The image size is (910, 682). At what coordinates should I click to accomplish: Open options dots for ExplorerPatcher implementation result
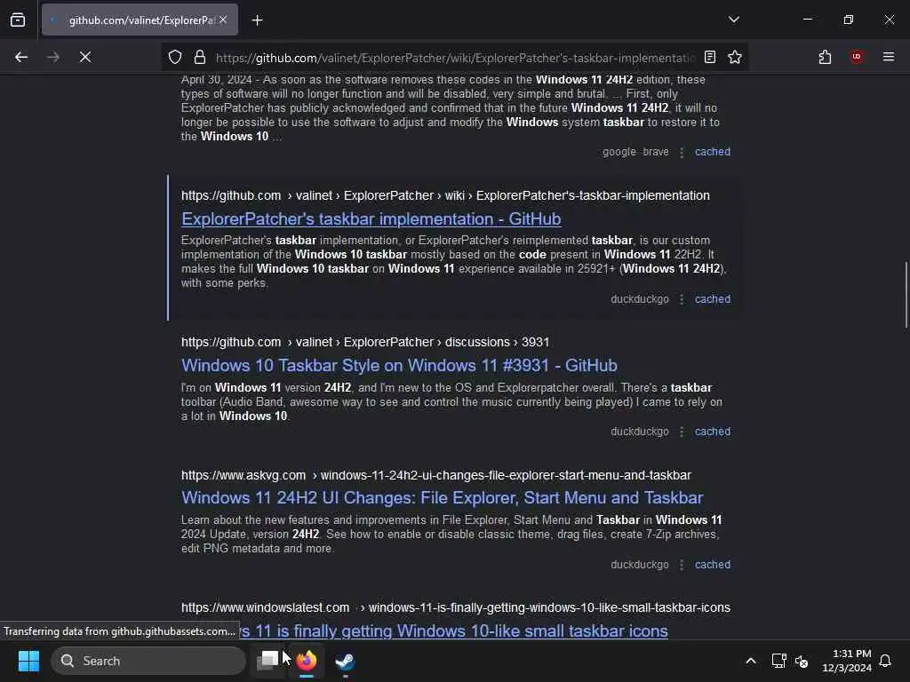pyautogui.click(x=682, y=299)
